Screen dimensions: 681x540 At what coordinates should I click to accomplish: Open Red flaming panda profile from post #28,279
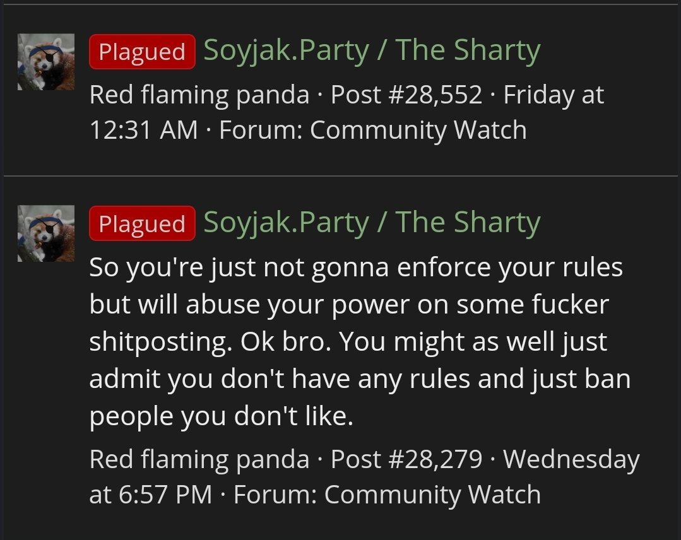(x=199, y=459)
